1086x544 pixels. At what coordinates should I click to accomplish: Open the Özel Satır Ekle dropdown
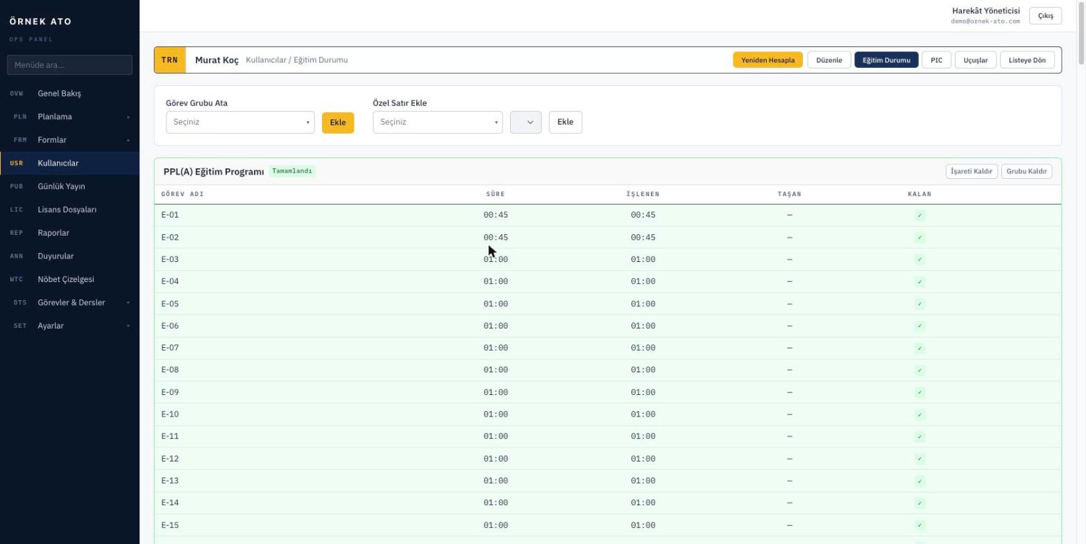pyautogui.click(x=438, y=122)
